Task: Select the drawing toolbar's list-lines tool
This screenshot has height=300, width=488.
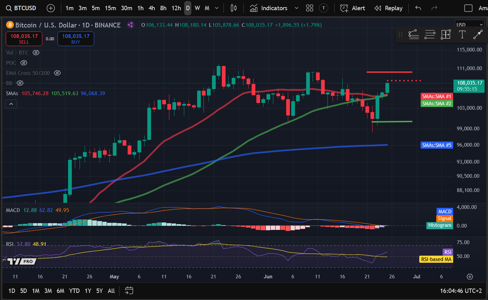Action: point(414,34)
